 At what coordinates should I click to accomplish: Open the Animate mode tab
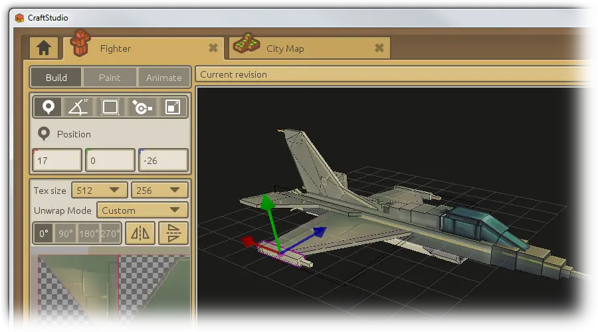pyautogui.click(x=163, y=78)
